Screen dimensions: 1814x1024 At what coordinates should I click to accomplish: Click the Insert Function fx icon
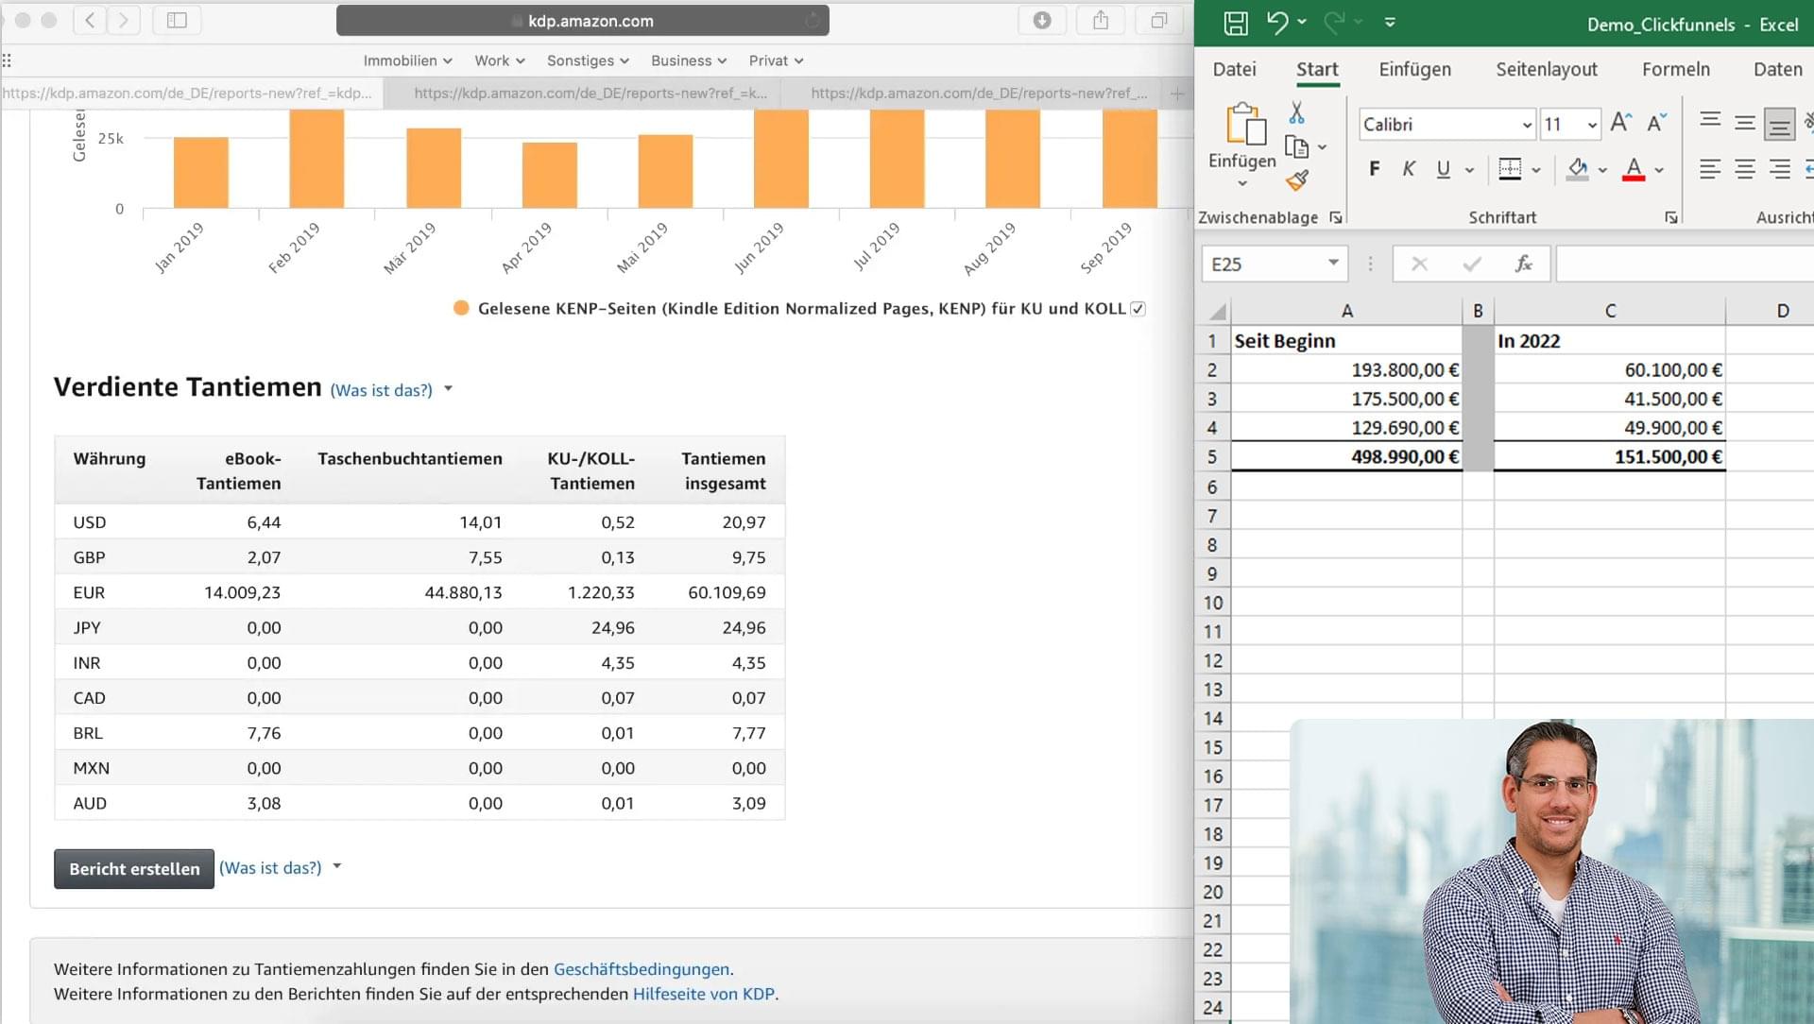point(1523,264)
